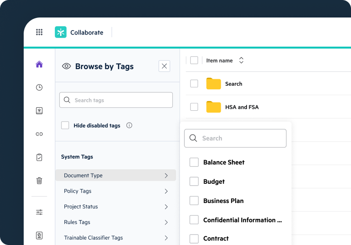Open the Search folder
The width and height of the screenshot is (351, 245).
click(x=233, y=84)
